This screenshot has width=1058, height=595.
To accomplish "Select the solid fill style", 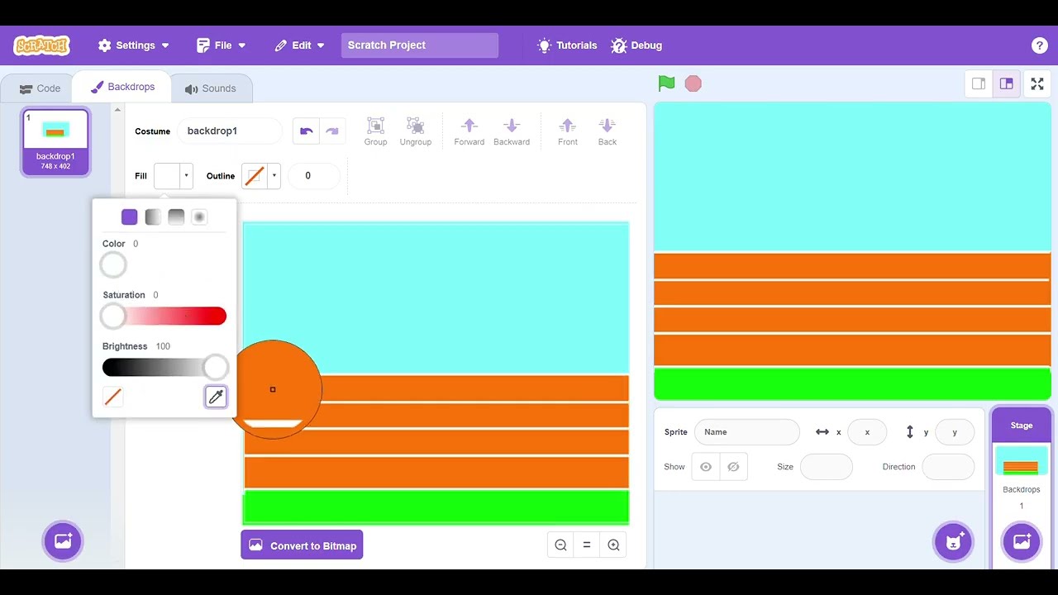I will (x=129, y=217).
